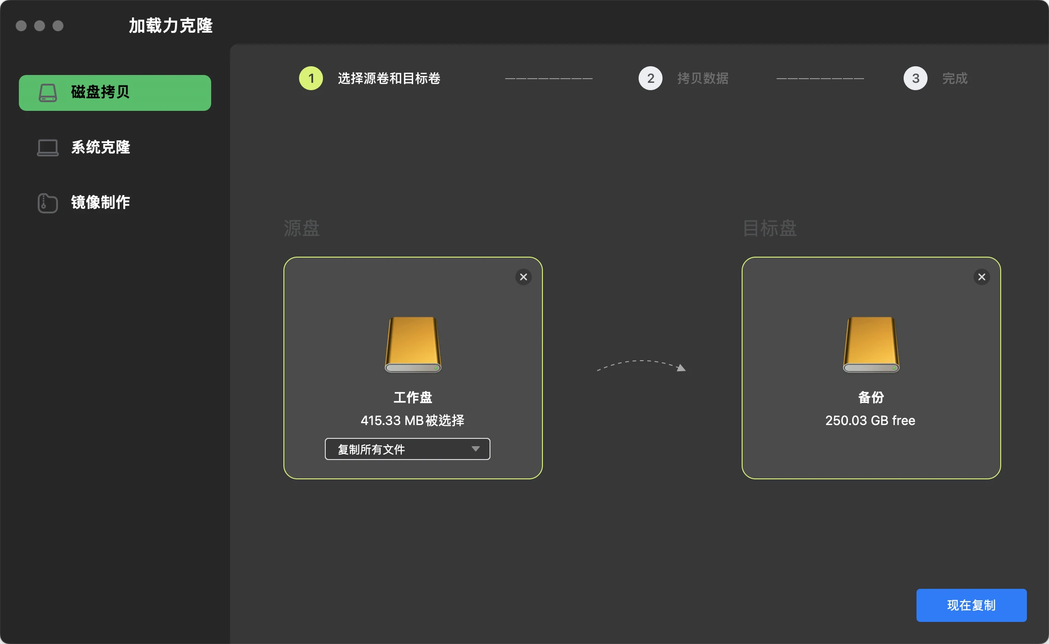Deselect the 备份 target volume
Screen dimensions: 1049x644
[x=981, y=276]
